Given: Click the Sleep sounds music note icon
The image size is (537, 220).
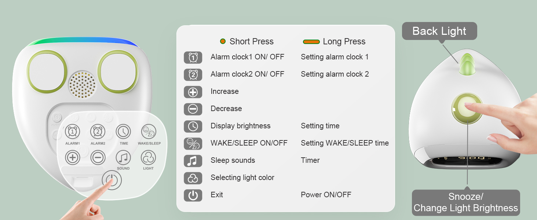Looking at the screenshot, I should [x=193, y=161].
